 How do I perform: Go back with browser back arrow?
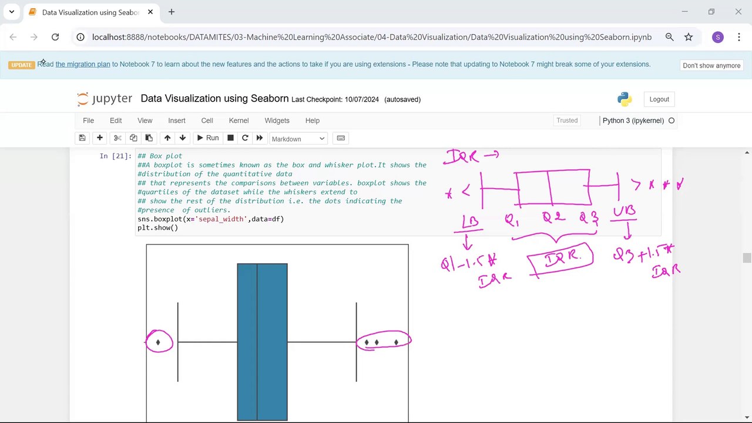coord(13,37)
